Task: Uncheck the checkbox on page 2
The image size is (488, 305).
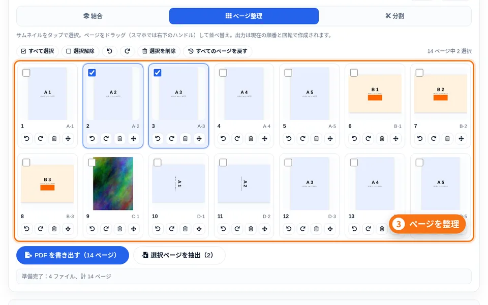Action: pos(92,73)
